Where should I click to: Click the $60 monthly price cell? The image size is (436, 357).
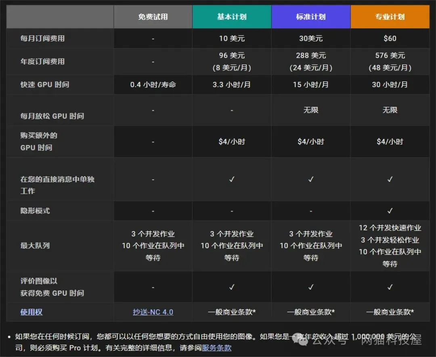tap(390, 38)
